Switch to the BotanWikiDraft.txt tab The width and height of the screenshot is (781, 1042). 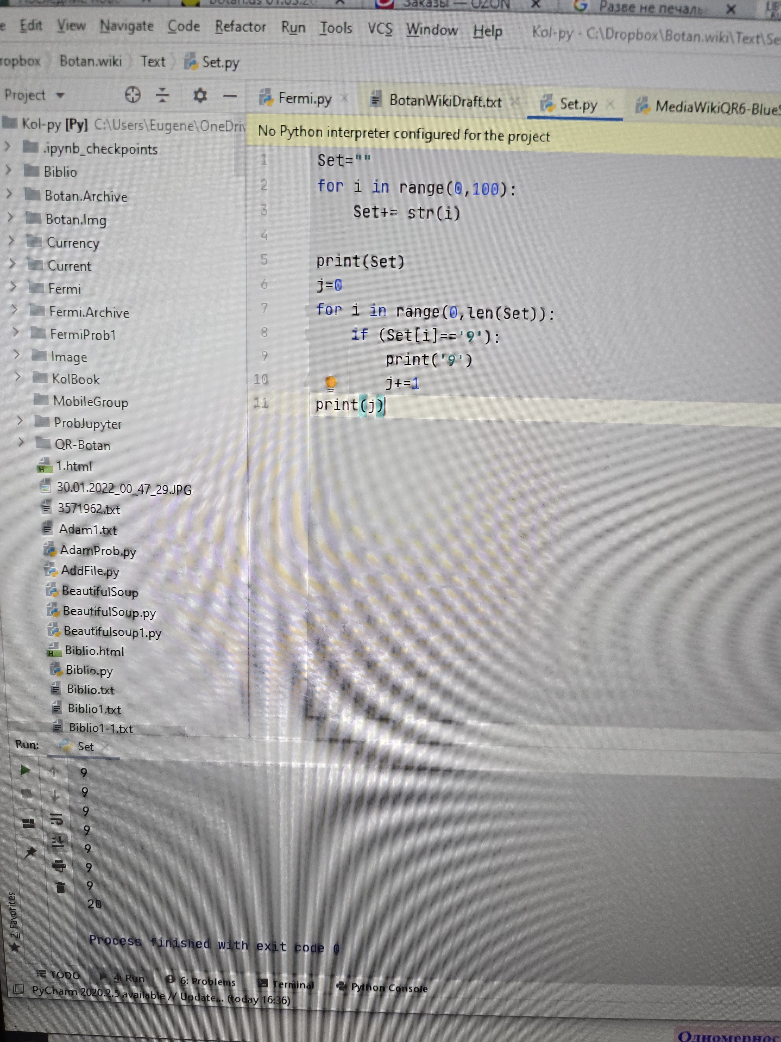[x=437, y=101]
